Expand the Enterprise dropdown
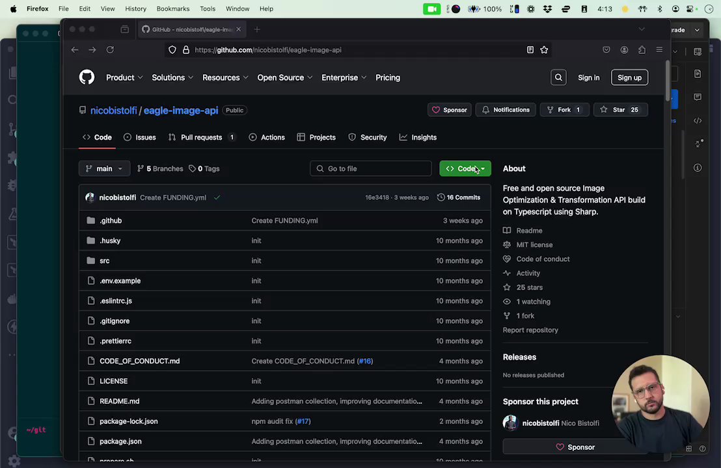The width and height of the screenshot is (721, 468). coord(344,77)
